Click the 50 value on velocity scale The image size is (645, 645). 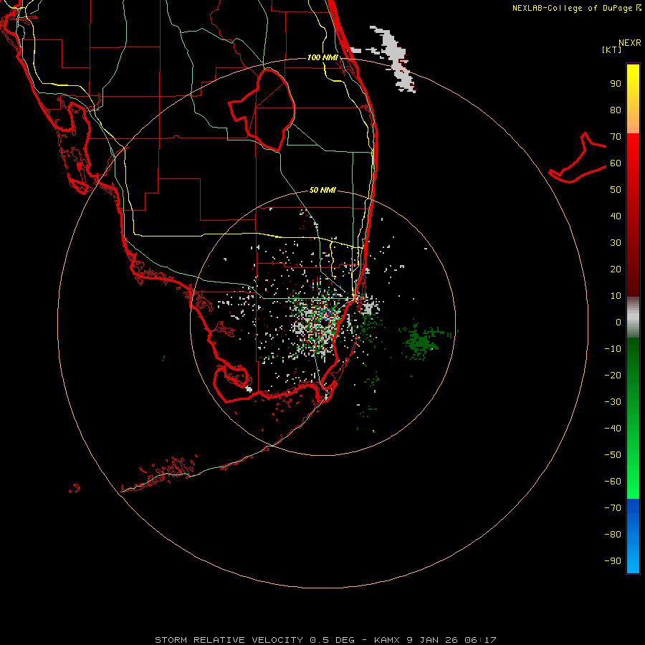point(616,190)
